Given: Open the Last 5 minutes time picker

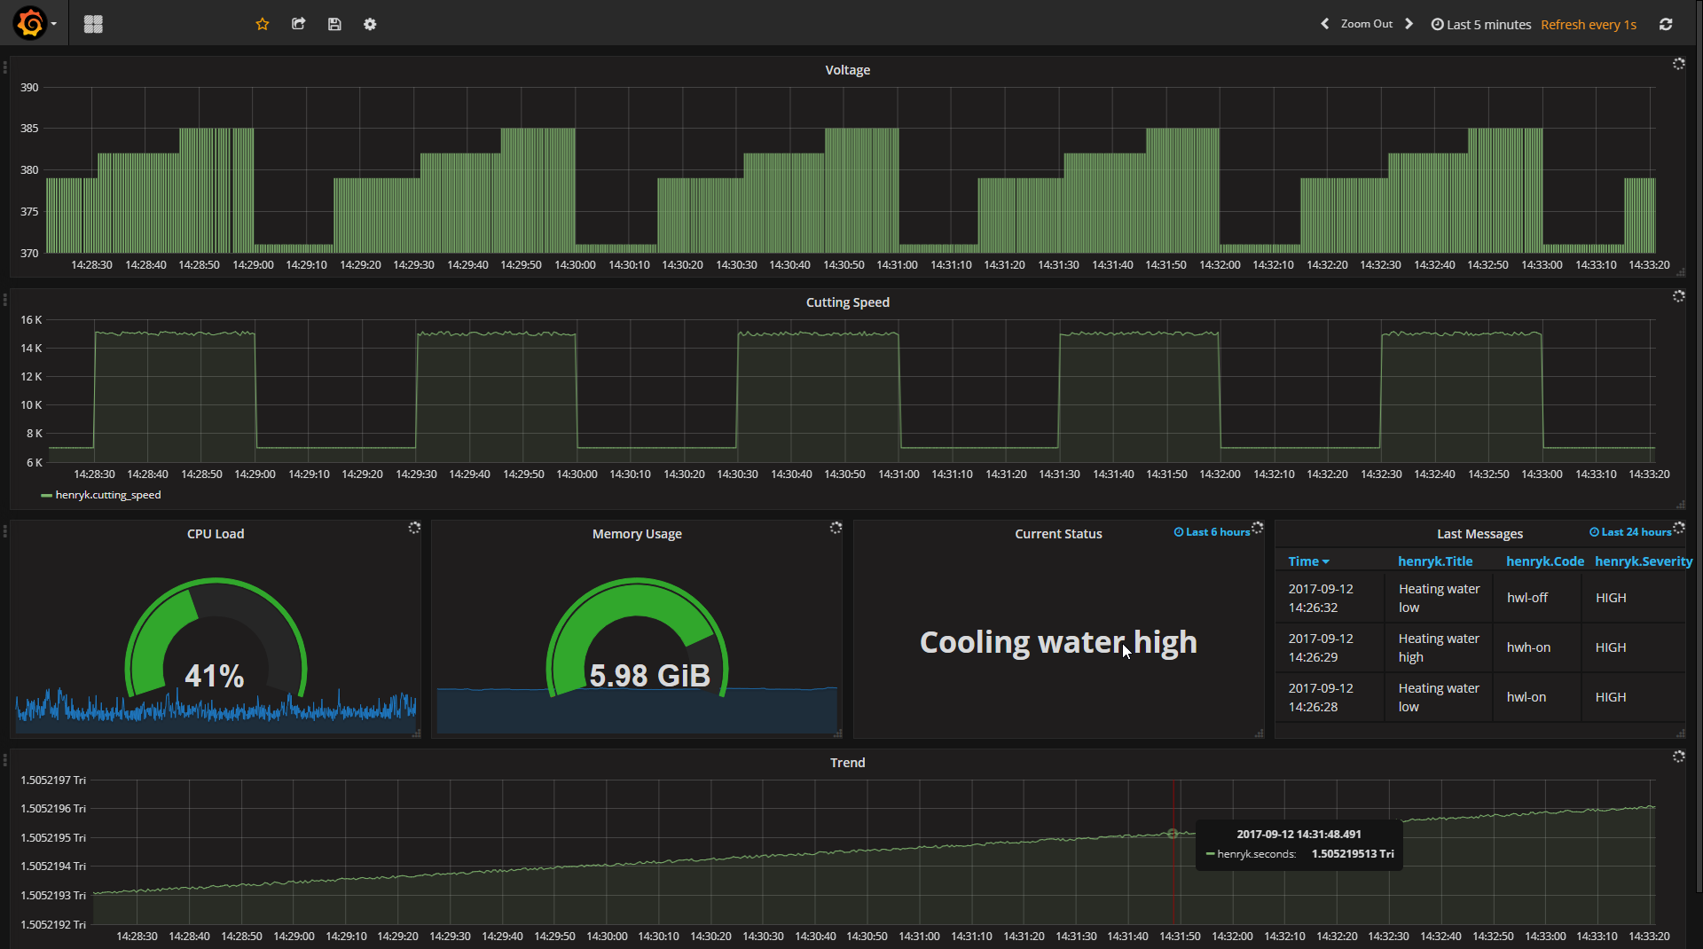Looking at the screenshot, I should coord(1481,25).
